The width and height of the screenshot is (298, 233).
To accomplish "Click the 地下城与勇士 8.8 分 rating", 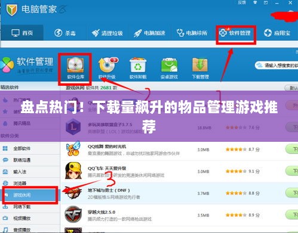I will point(242,193).
